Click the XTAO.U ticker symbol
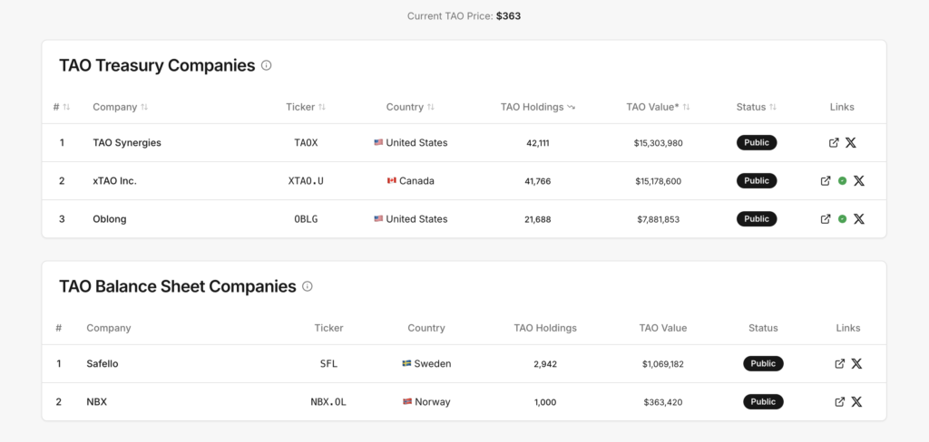The height and width of the screenshot is (442, 929). click(x=306, y=181)
